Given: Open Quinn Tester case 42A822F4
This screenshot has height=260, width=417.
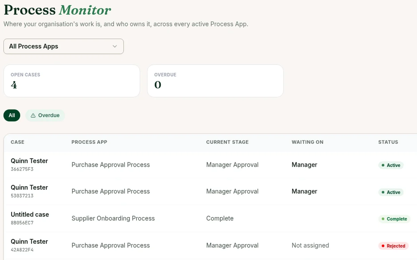Looking at the screenshot, I should [x=29, y=242].
